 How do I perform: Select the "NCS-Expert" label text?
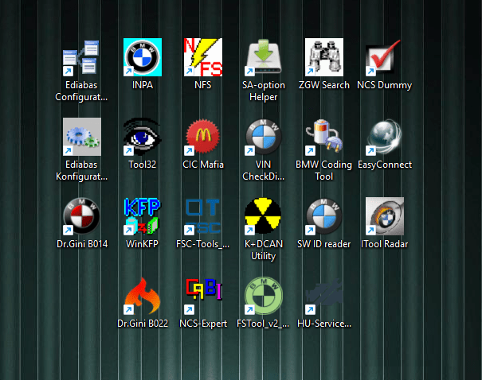pyautogui.click(x=203, y=324)
